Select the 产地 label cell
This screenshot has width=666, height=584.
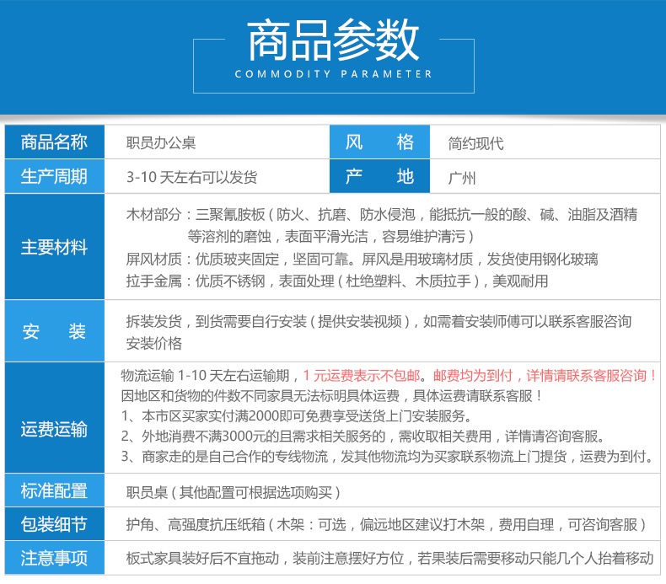point(379,177)
